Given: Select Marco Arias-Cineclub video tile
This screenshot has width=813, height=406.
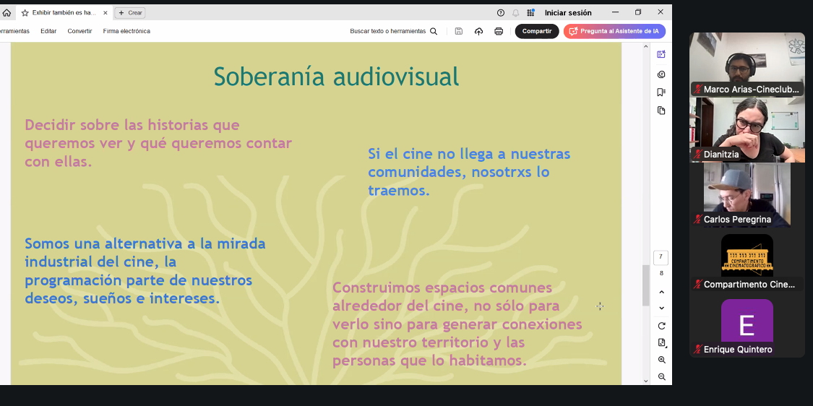Looking at the screenshot, I should 747,64.
